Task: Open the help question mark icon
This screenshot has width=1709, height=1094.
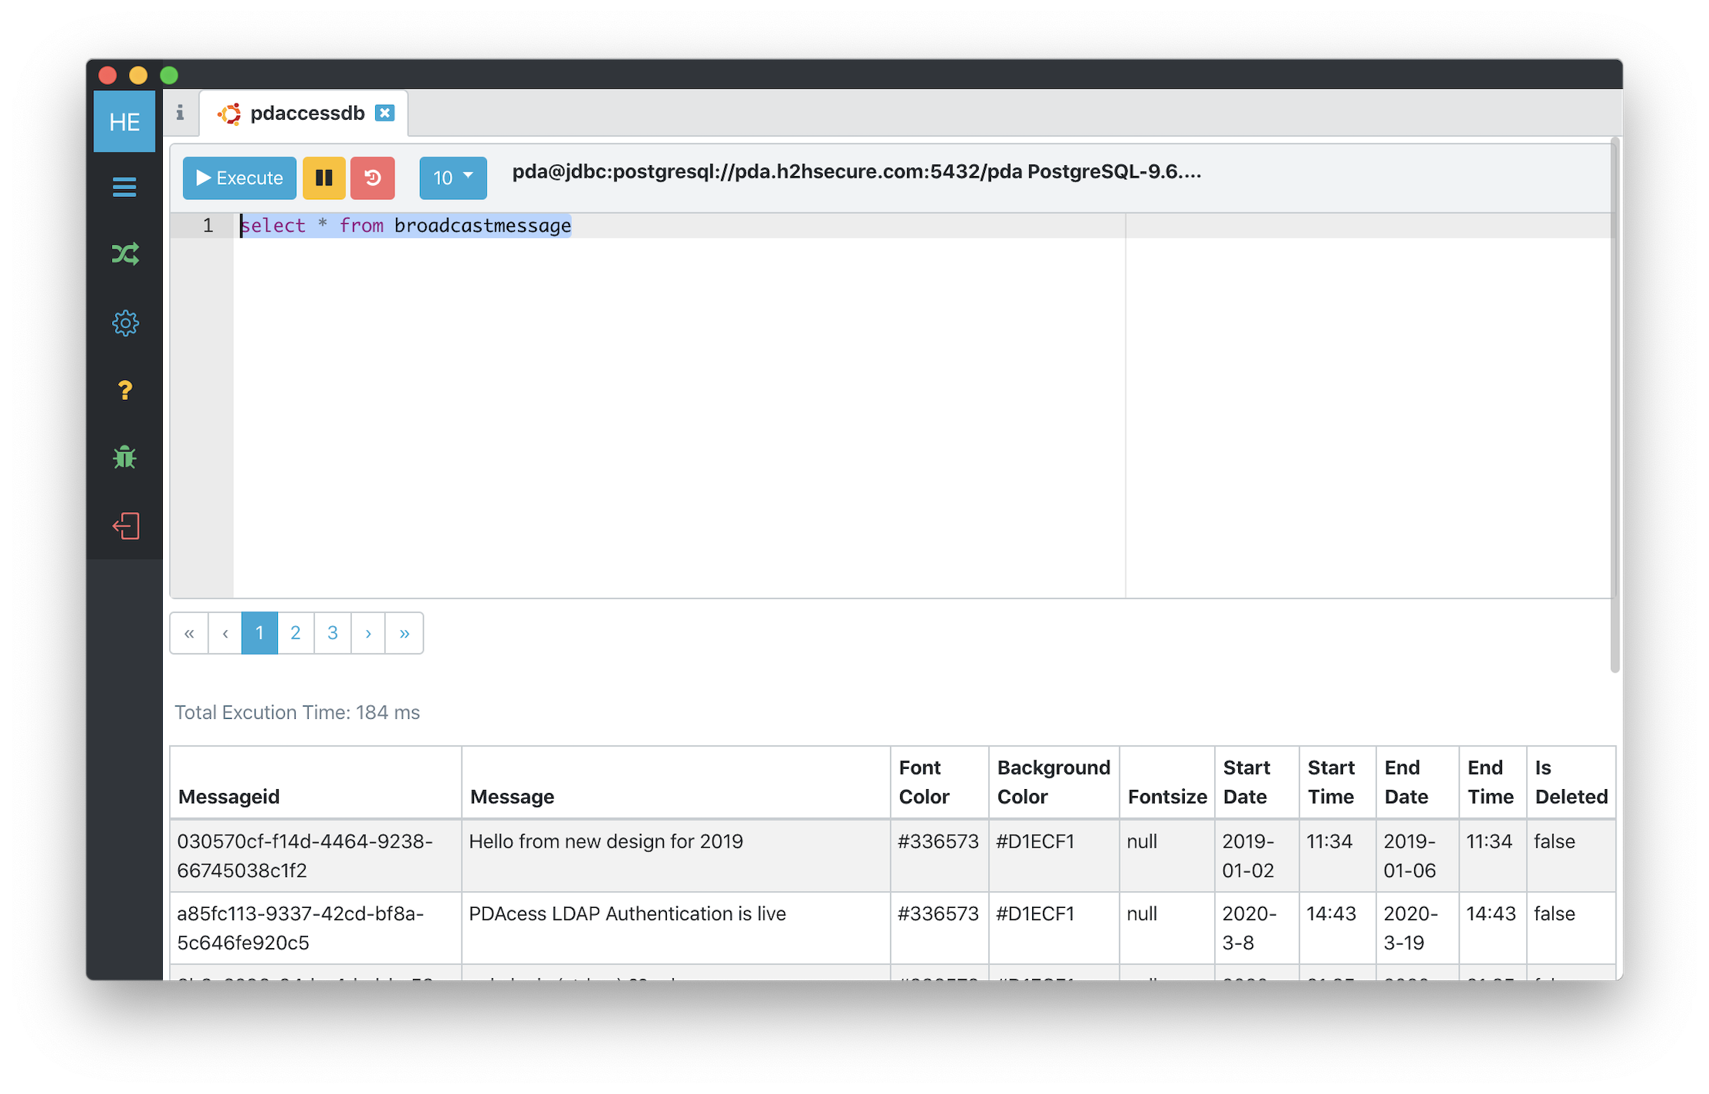Action: click(124, 390)
